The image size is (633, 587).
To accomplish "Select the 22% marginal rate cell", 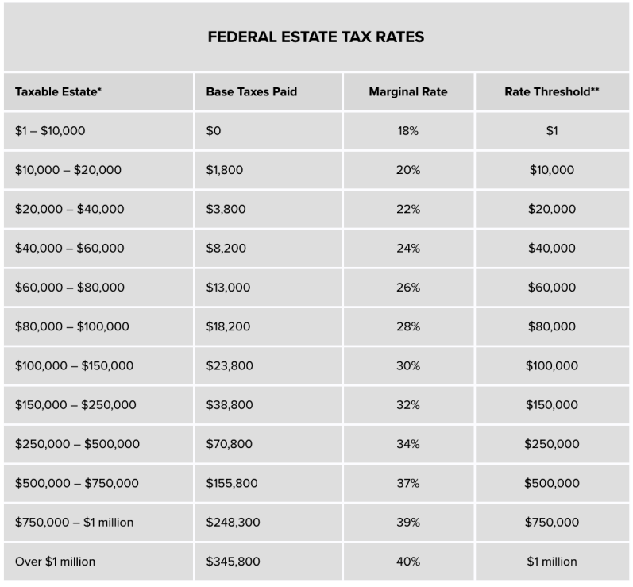I will click(x=408, y=209).
